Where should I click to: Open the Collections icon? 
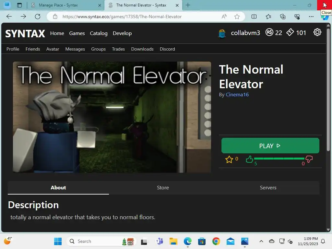(283, 17)
